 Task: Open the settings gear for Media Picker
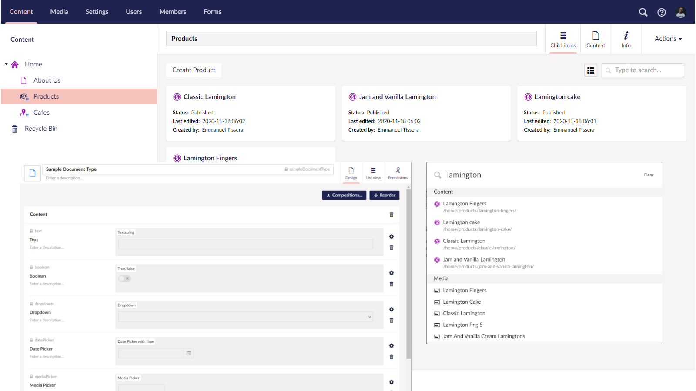pyautogui.click(x=391, y=382)
